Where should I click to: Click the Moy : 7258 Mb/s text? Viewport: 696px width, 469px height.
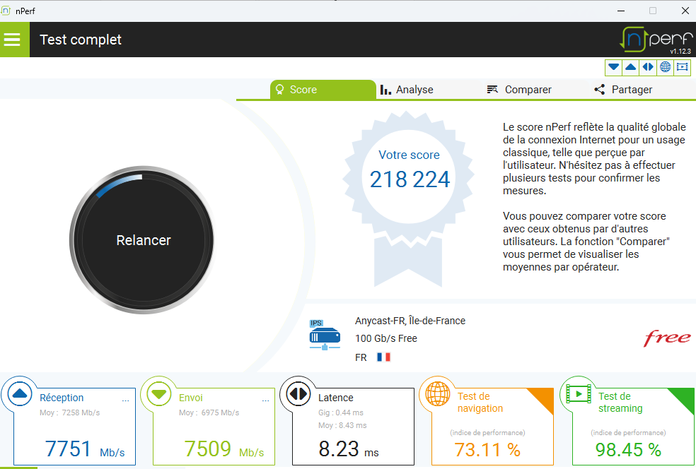[70, 412]
